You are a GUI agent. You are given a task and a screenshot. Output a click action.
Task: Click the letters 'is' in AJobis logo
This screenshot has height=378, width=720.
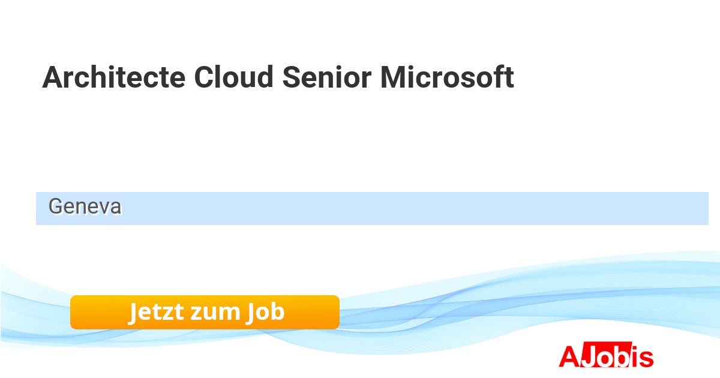643,358
